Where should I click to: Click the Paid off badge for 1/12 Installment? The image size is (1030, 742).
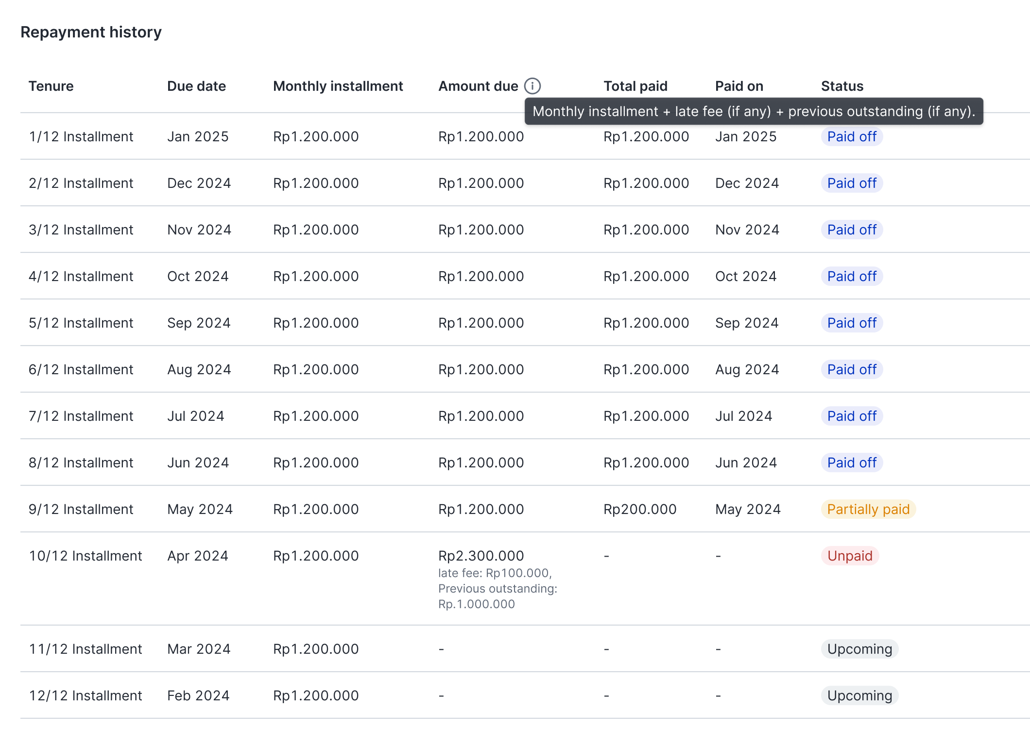pos(852,136)
